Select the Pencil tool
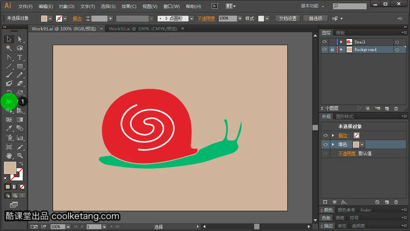This screenshot has width=410, height=231. (20, 75)
